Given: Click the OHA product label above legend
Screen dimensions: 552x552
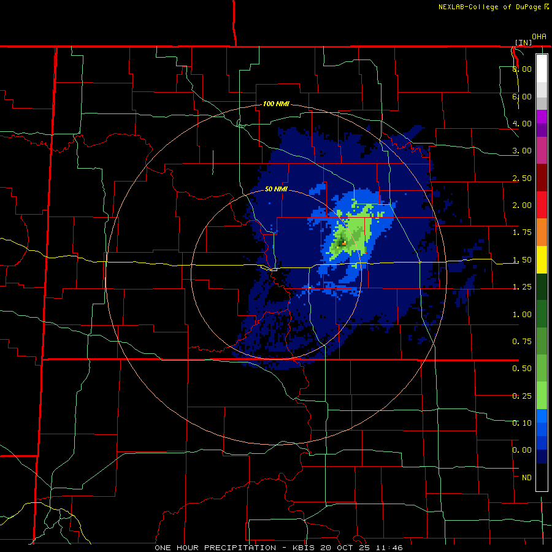Looking at the screenshot, I should click(539, 37).
